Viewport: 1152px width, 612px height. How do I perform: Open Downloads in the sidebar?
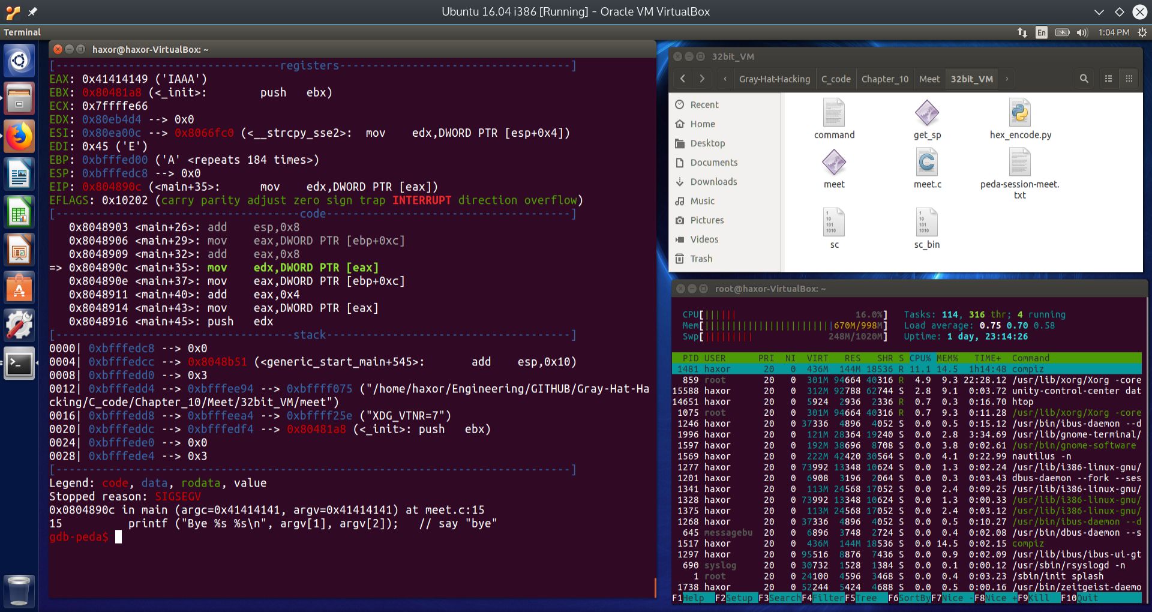coord(713,182)
